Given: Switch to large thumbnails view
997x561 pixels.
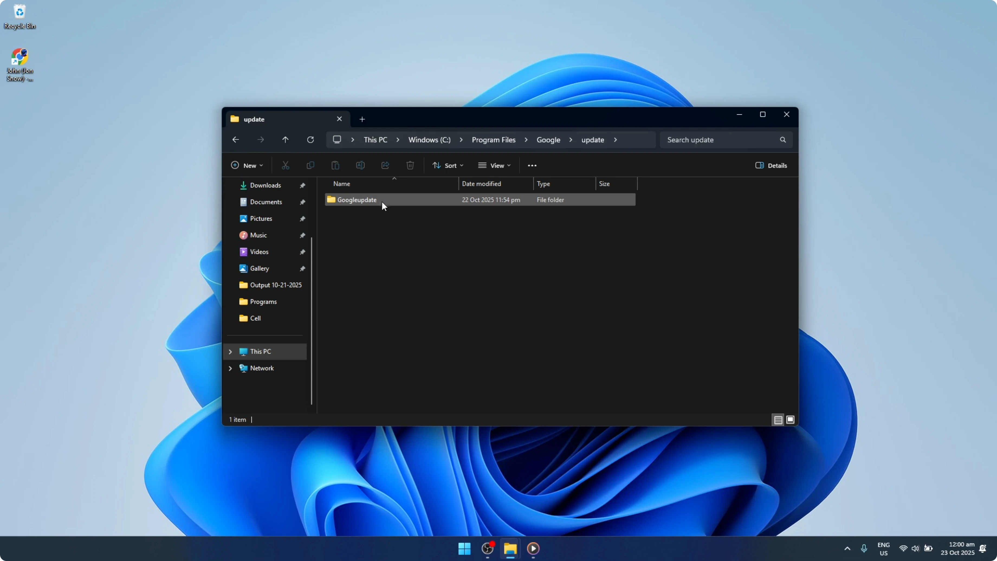Looking at the screenshot, I should tap(790, 419).
